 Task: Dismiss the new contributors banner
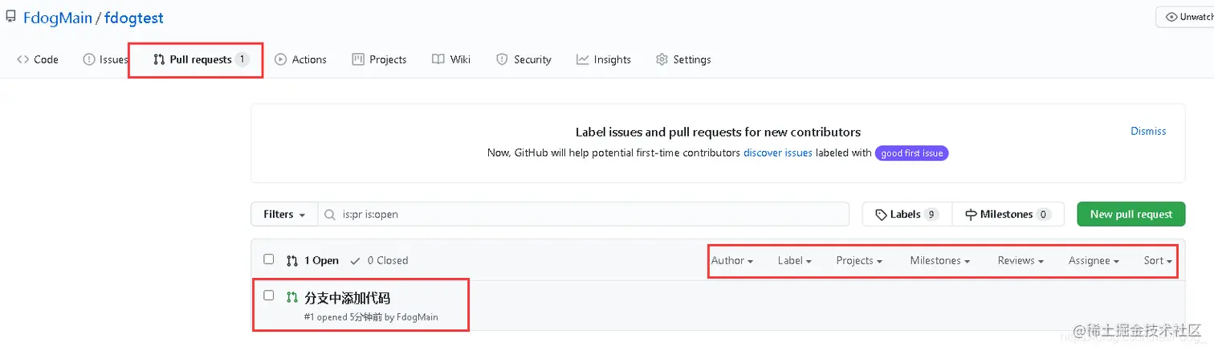[x=1148, y=131]
